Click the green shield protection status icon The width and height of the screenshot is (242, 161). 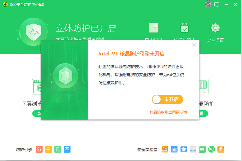click(33, 32)
